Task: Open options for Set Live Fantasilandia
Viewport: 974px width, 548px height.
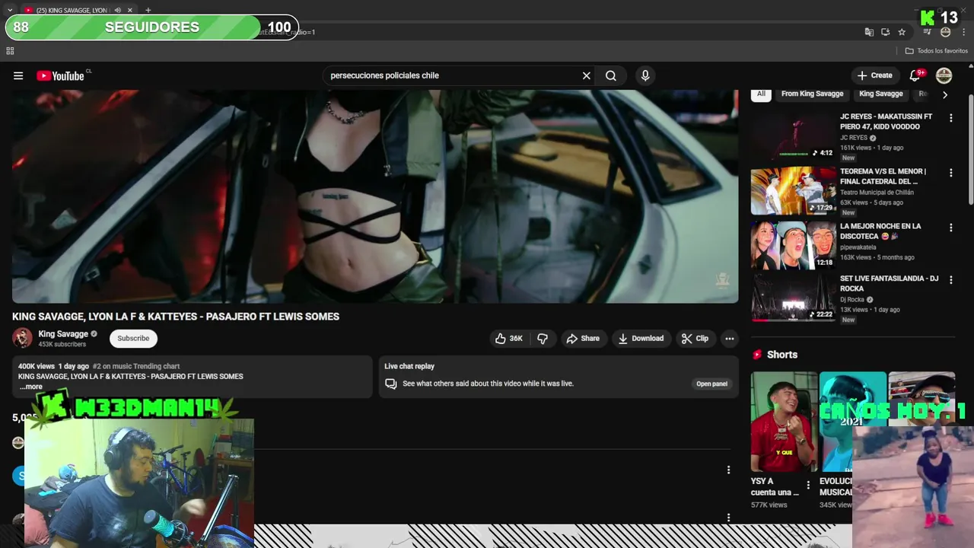Action: [x=950, y=280]
